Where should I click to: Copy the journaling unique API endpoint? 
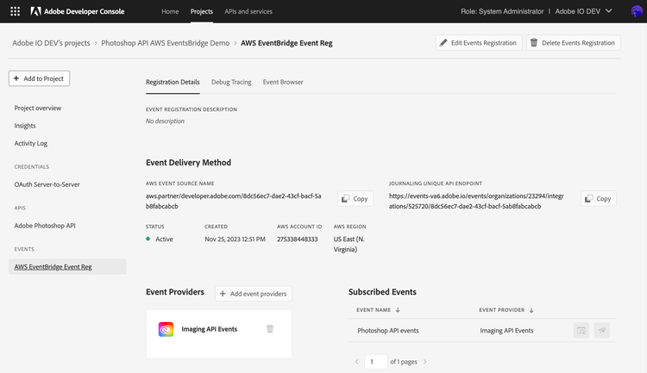[x=599, y=198]
